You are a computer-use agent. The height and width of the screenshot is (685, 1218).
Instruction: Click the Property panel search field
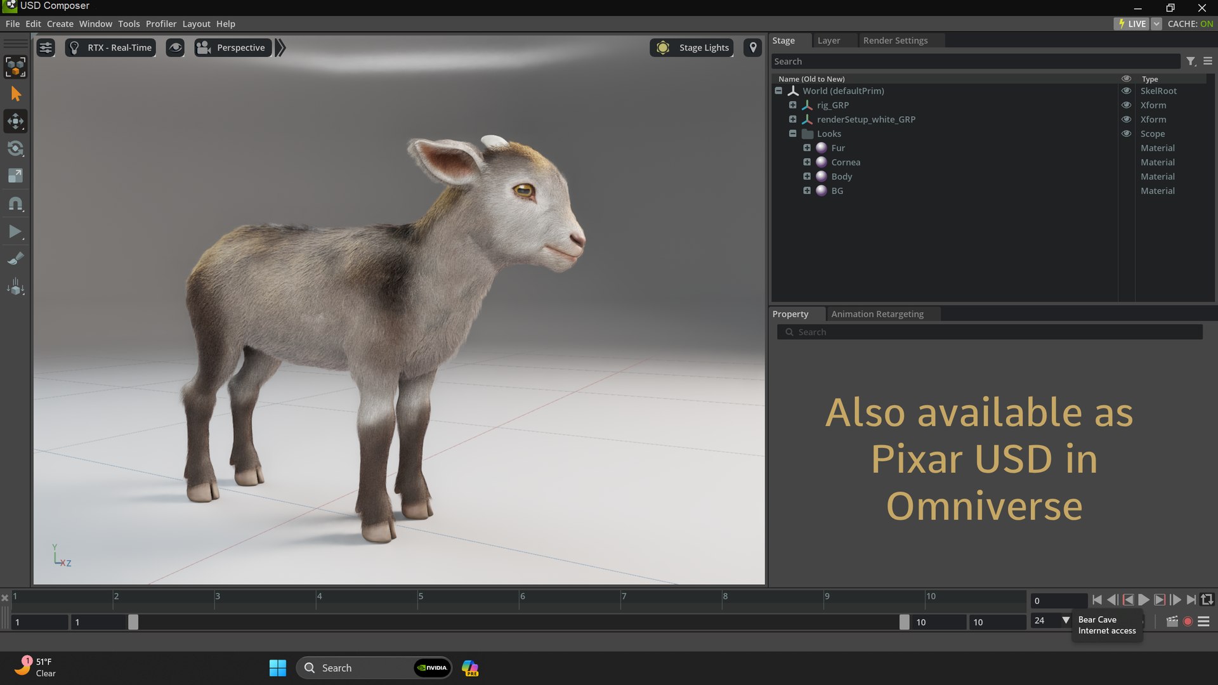[x=990, y=332]
